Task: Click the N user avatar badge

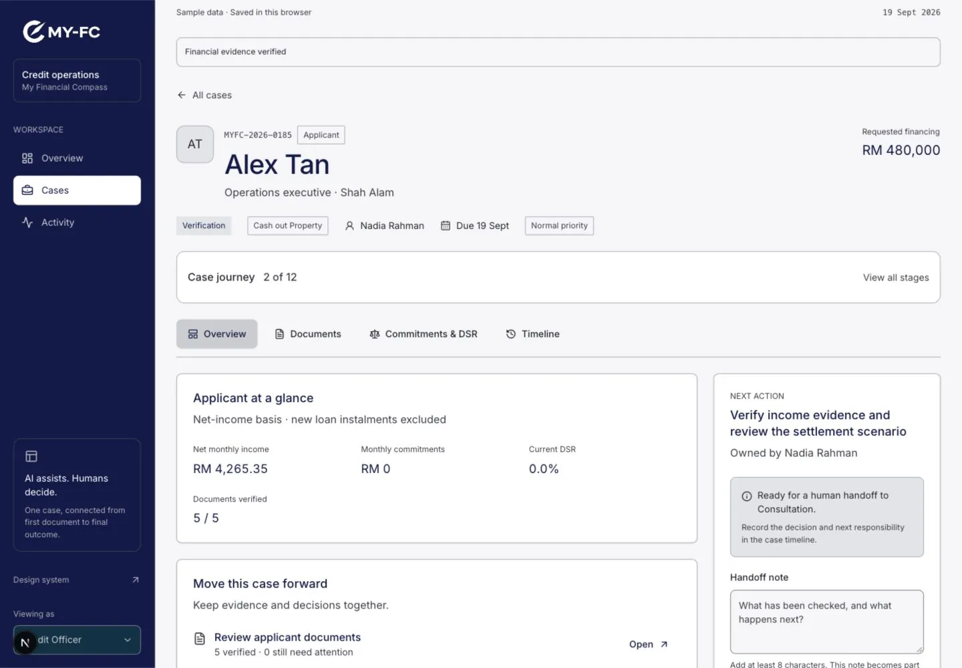Action: pos(25,643)
